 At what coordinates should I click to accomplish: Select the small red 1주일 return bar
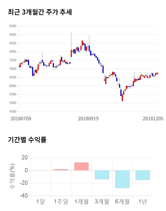coord(61,170)
